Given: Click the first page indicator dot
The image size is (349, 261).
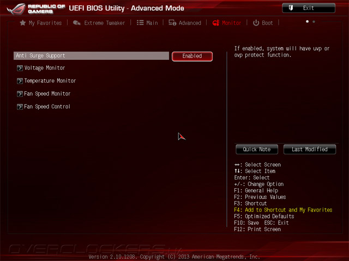Looking at the screenshot, I should pos(308,22).
